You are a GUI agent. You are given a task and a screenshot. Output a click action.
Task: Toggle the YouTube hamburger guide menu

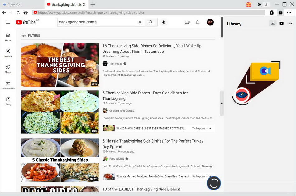(8, 22)
